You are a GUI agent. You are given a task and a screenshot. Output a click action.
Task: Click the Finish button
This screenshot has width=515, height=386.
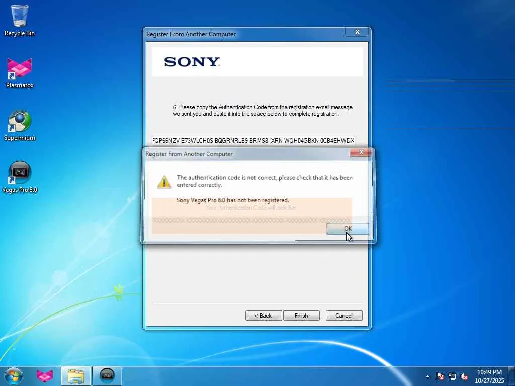click(301, 316)
